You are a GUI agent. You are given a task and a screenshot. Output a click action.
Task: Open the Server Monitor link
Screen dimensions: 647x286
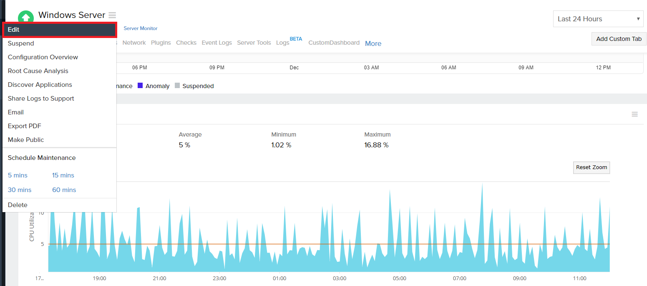141,28
